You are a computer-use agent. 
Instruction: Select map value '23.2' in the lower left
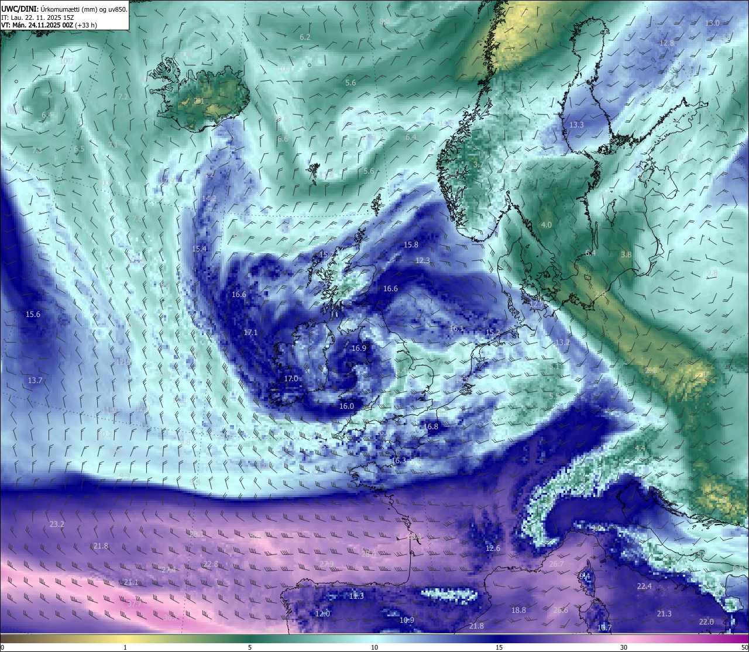click(x=57, y=525)
